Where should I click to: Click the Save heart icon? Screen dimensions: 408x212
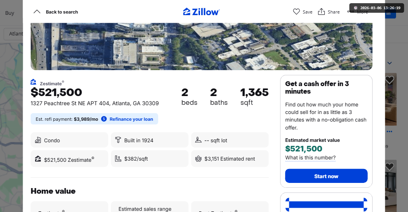coord(296,12)
